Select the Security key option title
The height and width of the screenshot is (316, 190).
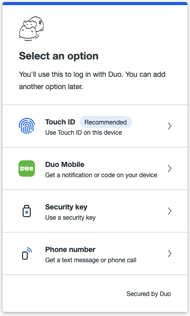66,207
